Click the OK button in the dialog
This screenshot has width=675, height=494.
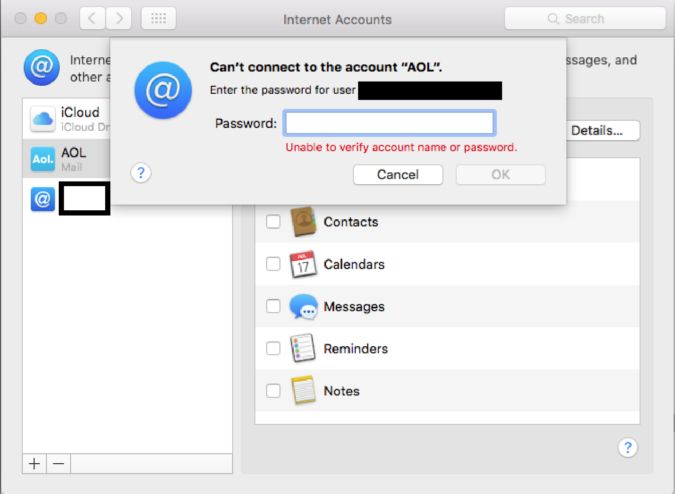[501, 175]
